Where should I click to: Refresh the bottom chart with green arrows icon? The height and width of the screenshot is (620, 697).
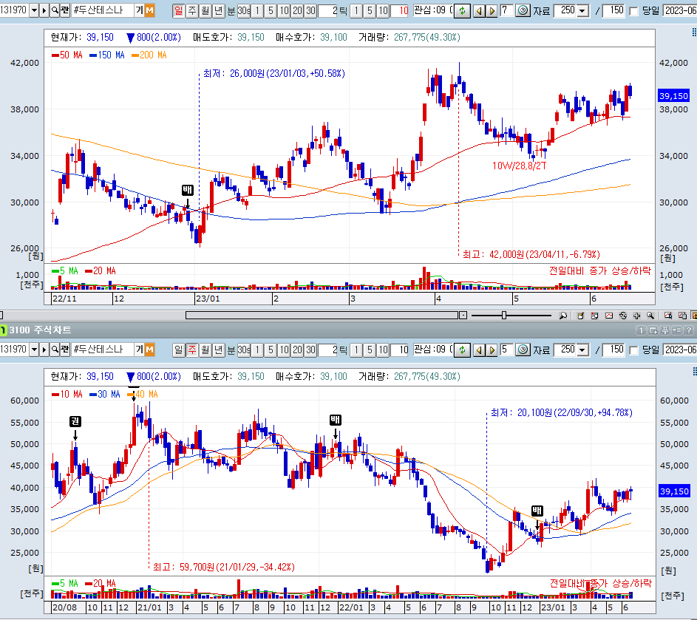point(462,350)
